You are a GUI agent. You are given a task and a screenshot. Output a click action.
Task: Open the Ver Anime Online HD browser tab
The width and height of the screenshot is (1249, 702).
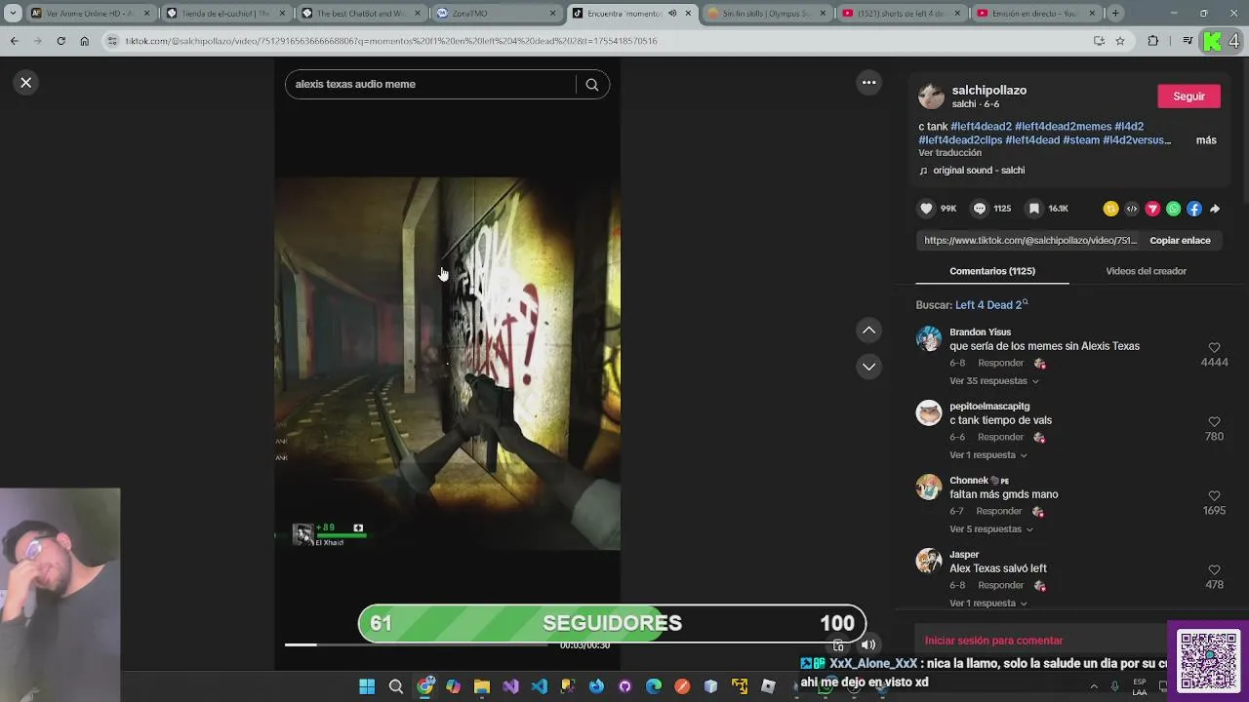(91, 14)
